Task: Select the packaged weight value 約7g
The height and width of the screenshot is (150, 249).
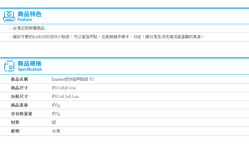Action: 56,114
